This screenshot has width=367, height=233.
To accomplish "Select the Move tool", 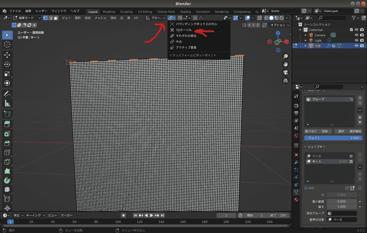I will 7,55.
